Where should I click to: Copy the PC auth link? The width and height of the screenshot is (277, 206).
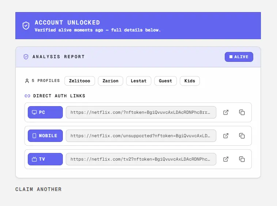click(242, 112)
